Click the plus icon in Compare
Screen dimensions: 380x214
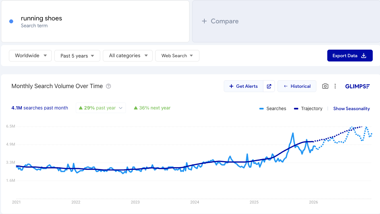click(204, 21)
